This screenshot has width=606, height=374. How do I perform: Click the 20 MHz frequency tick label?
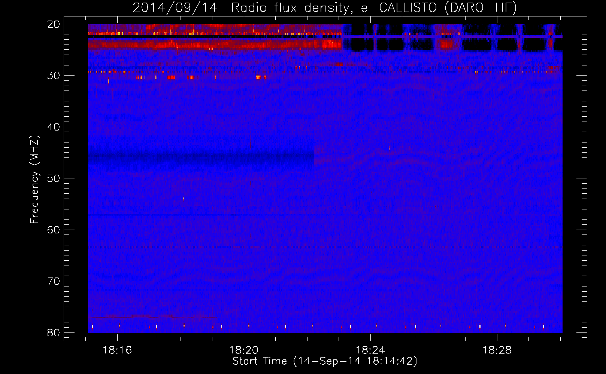pyautogui.click(x=54, y=24)
